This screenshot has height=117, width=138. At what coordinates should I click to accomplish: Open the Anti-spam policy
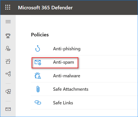tap(64, 62)
